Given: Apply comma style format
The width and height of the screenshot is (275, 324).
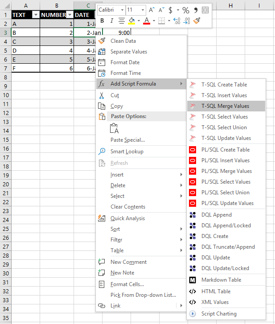Looking at the screenshot, I should point(196,10).
